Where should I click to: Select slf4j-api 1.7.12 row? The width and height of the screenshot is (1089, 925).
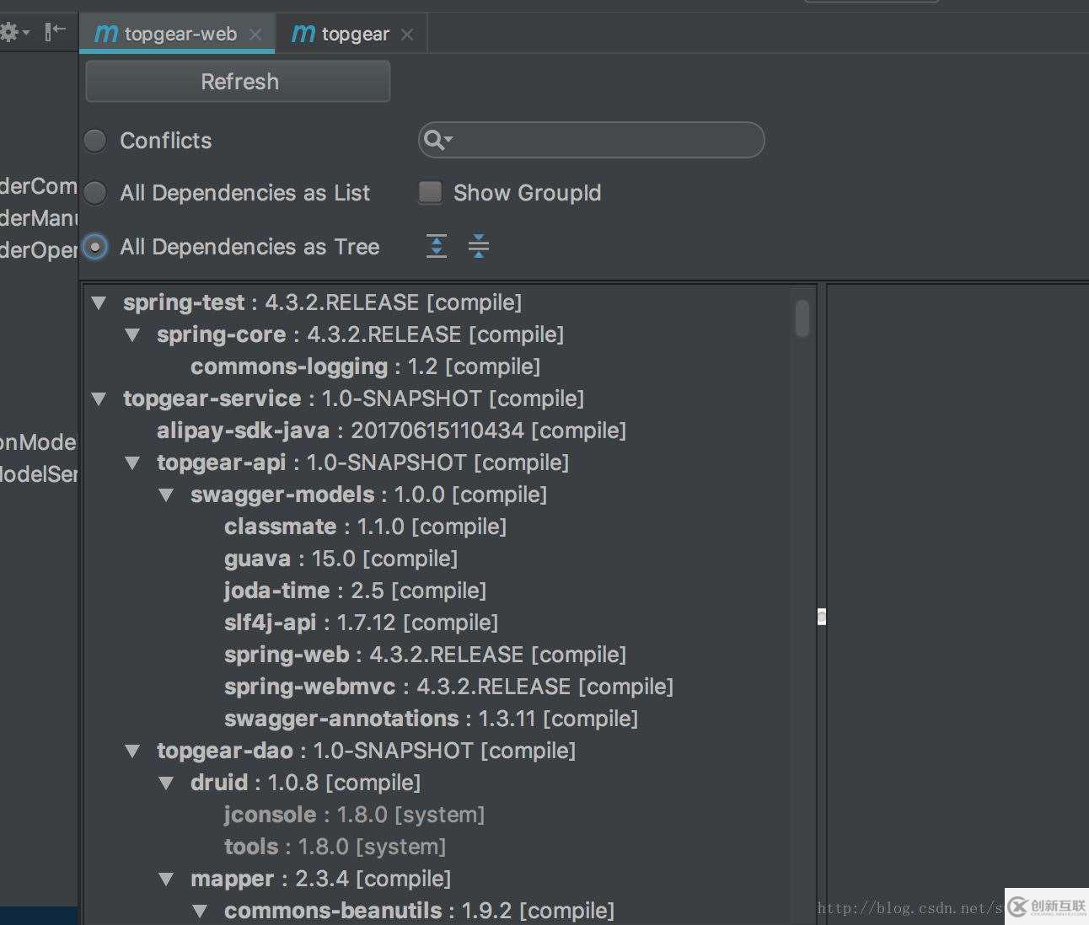(x=361, y=623)
